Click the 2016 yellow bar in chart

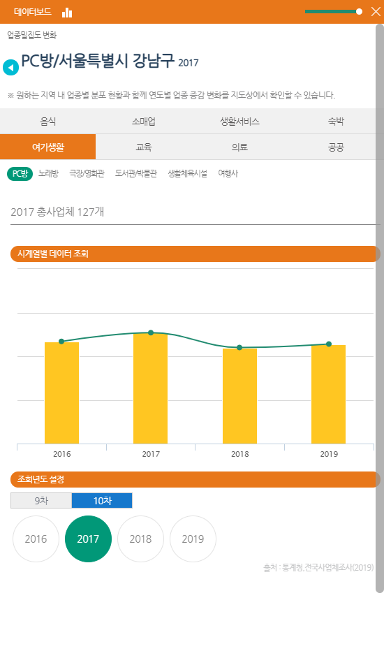(x=61, y=393)
